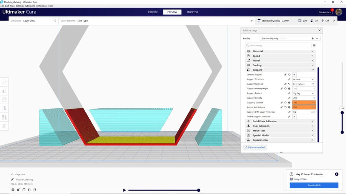Reset Support Z Distance to default
The image size is (346, 194).
coord(285,103)
